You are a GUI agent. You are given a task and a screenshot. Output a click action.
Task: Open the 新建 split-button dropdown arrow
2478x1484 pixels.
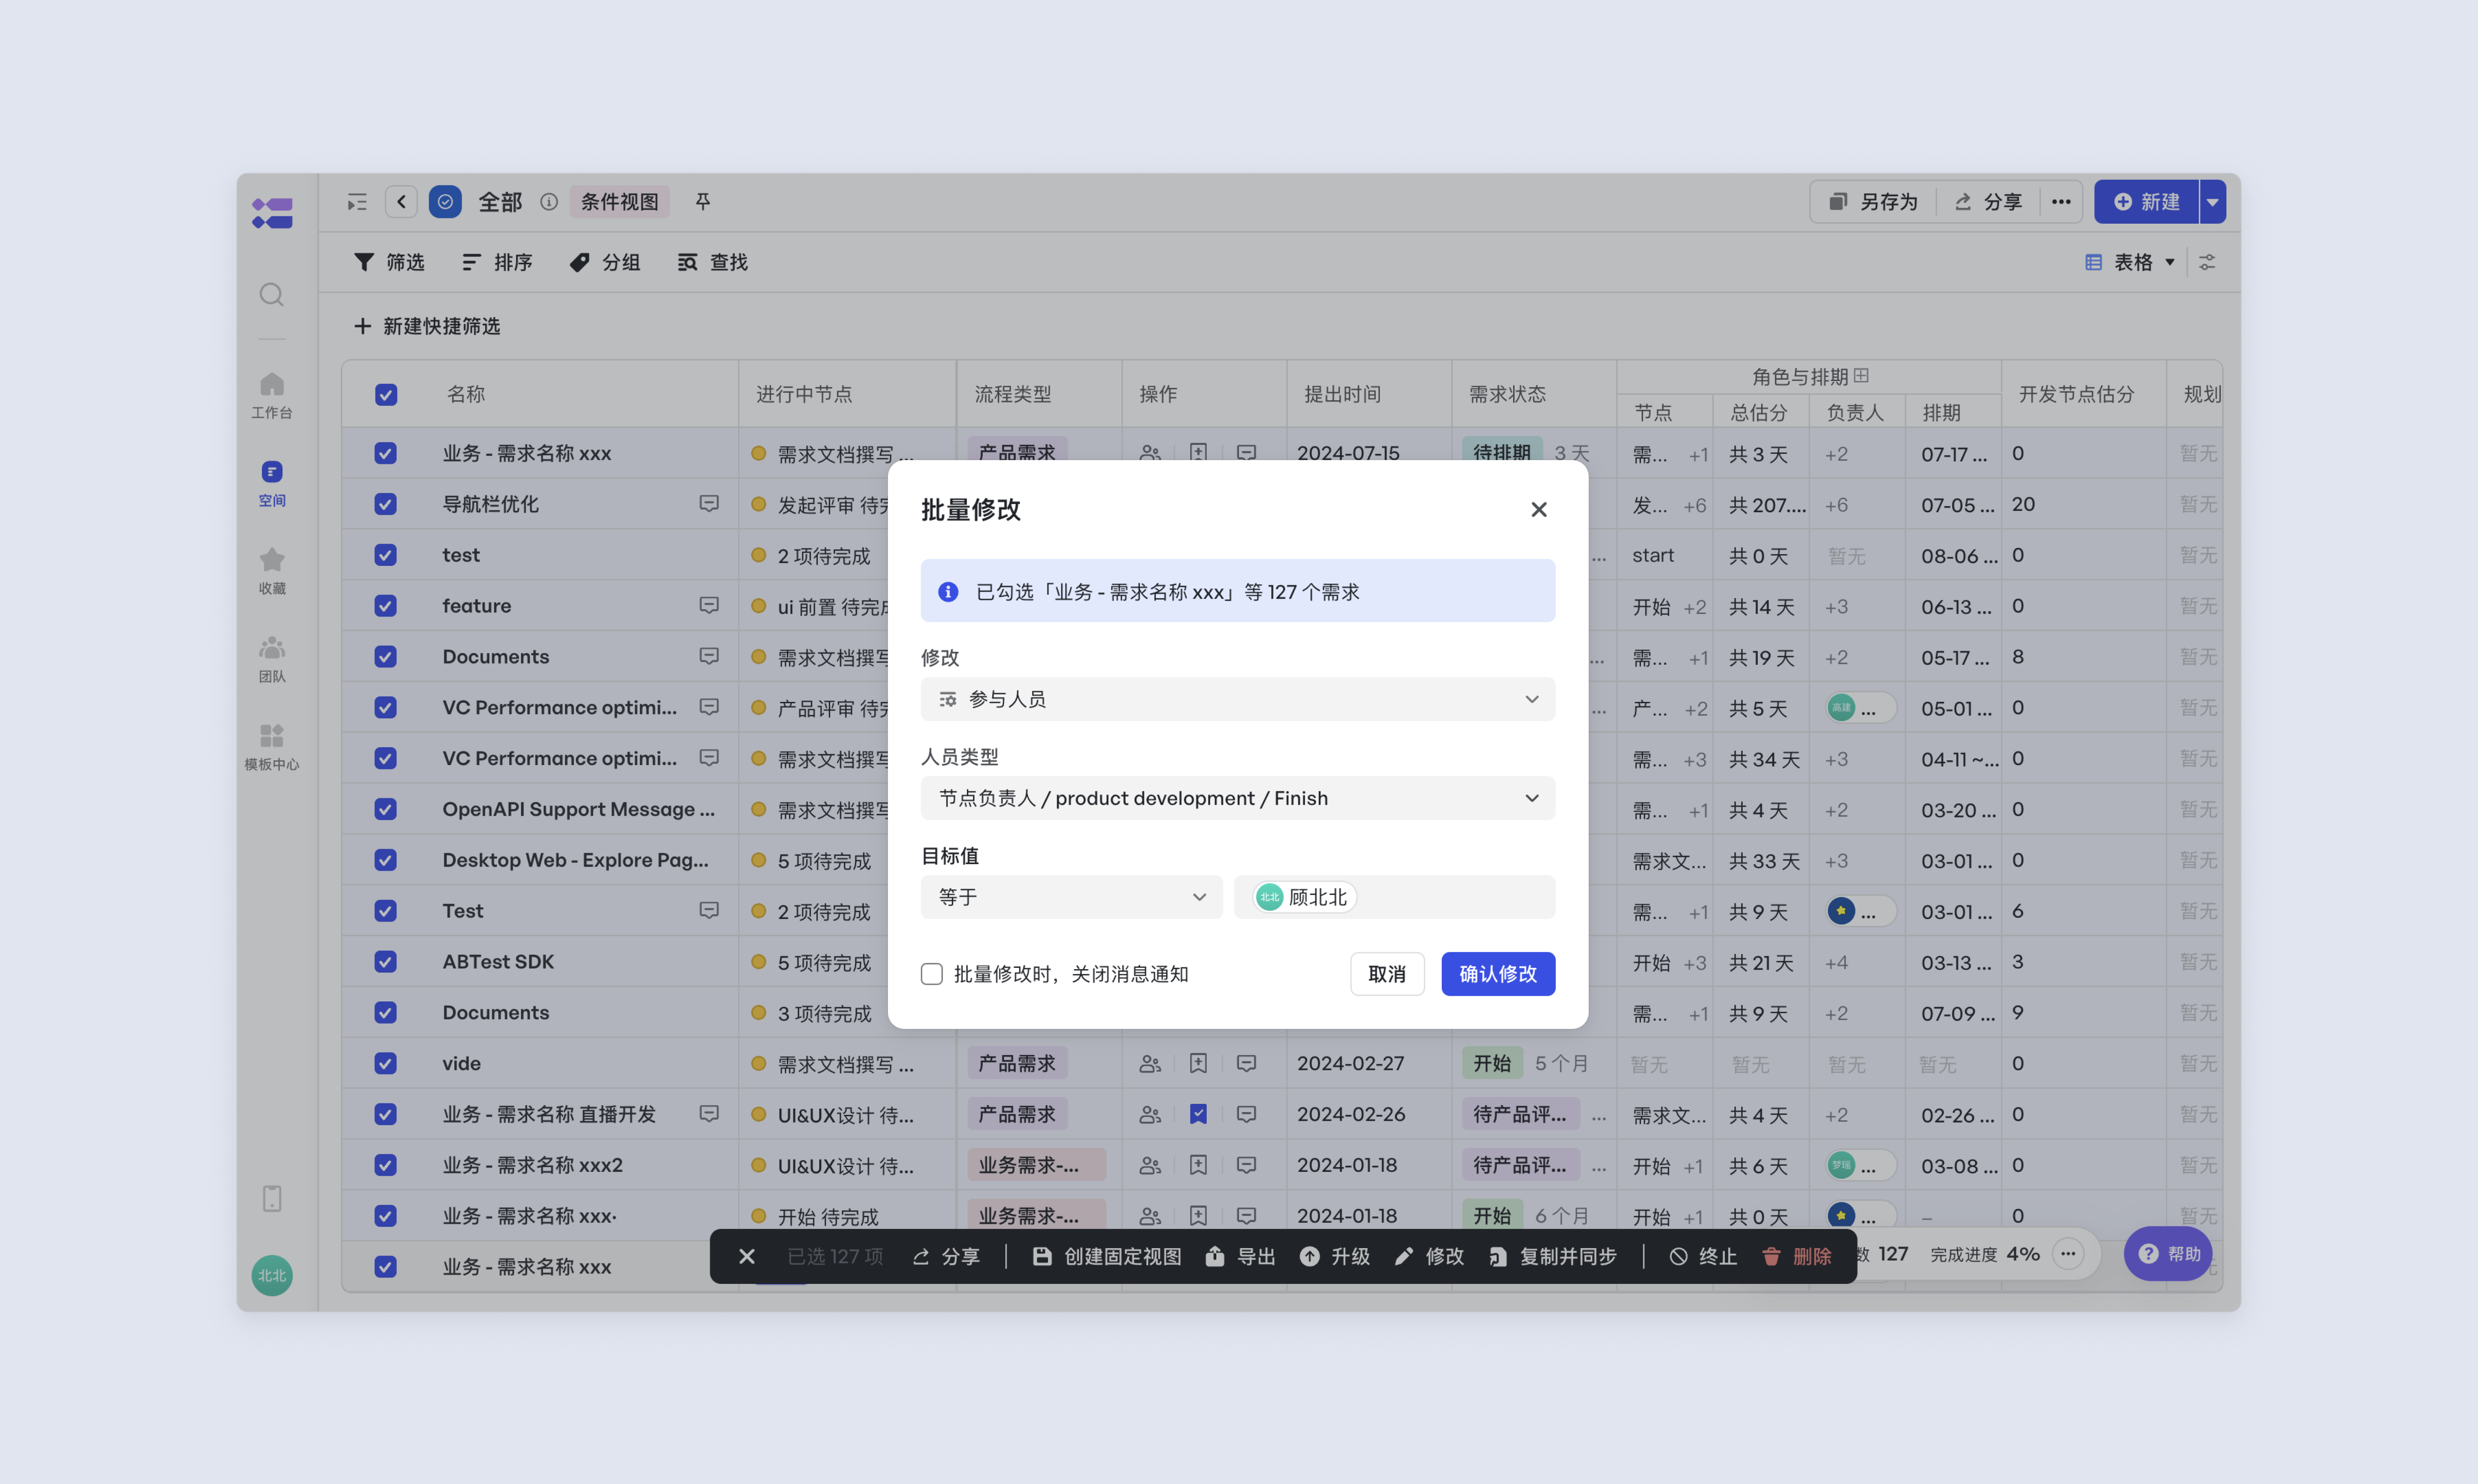tap(2213, 202)
